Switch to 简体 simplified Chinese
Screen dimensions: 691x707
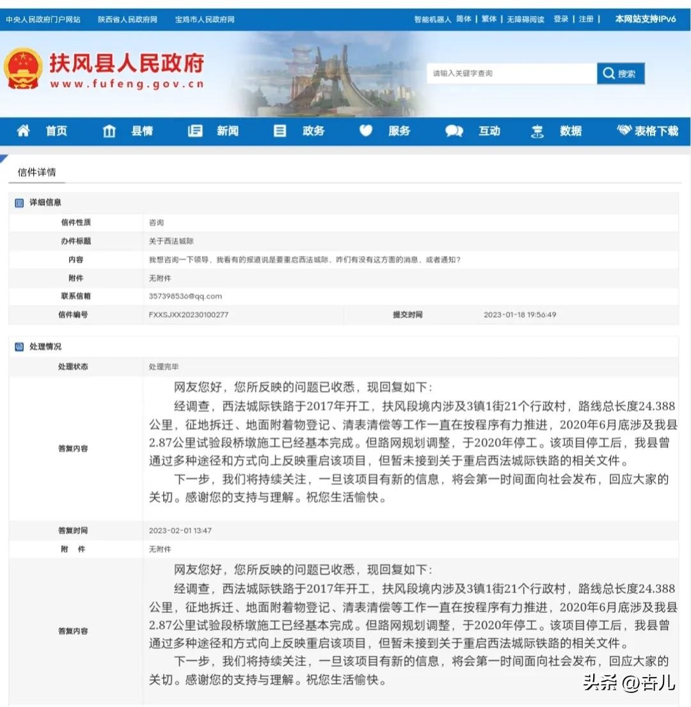(x=464, y=19)
